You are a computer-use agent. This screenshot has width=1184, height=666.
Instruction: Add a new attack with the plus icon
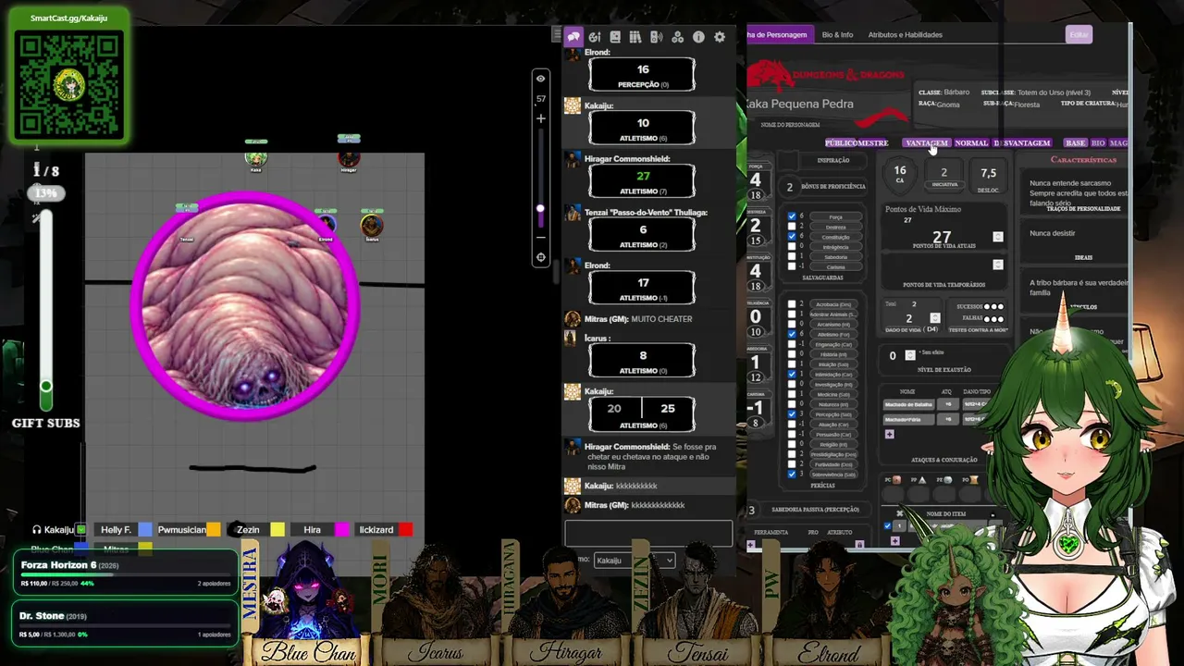(x=890, y=434)
